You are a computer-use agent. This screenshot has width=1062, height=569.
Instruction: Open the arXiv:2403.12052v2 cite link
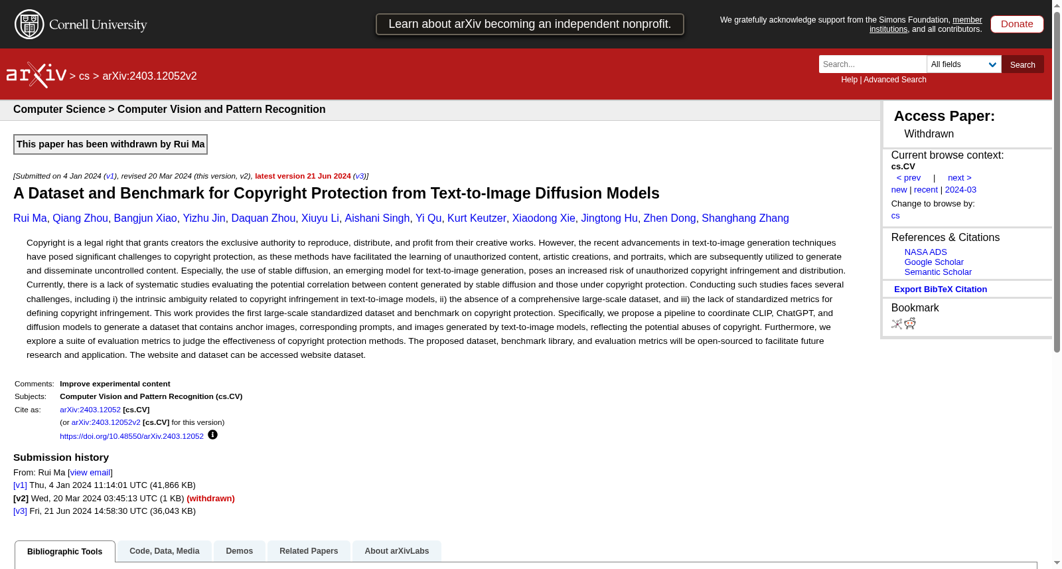click(x=106, y=422)
